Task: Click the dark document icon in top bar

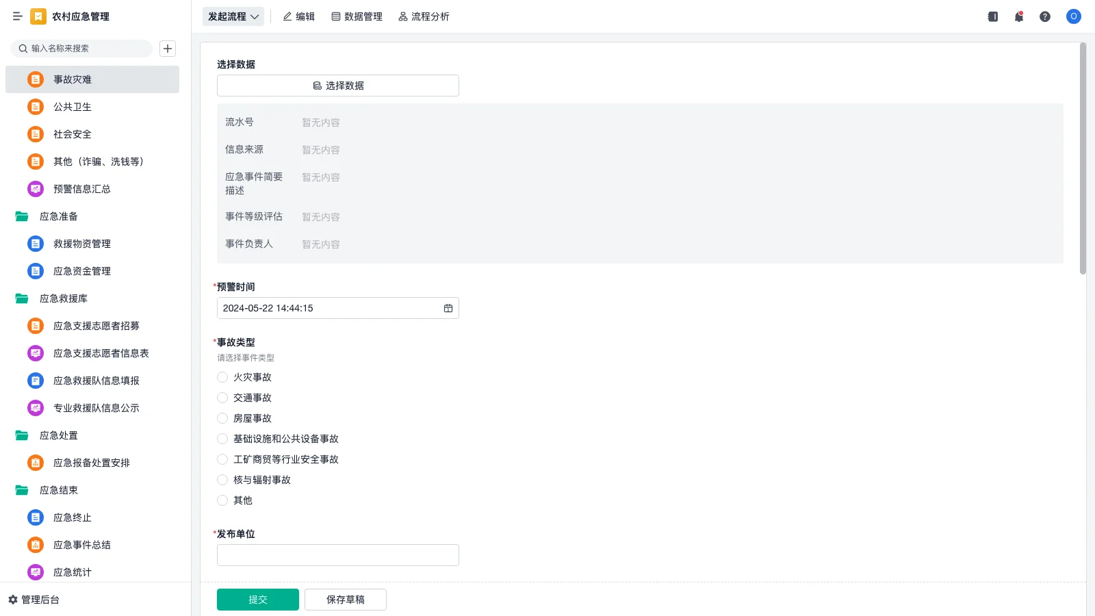Action: tap(993, 16)
